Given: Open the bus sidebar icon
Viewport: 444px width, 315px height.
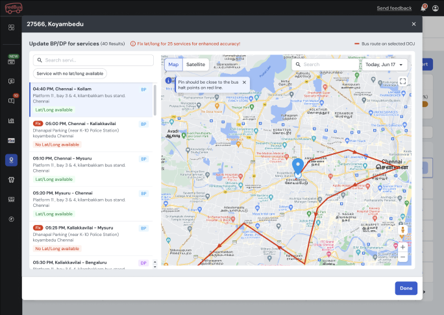Looking at the screenshot, I should (11, 180).
